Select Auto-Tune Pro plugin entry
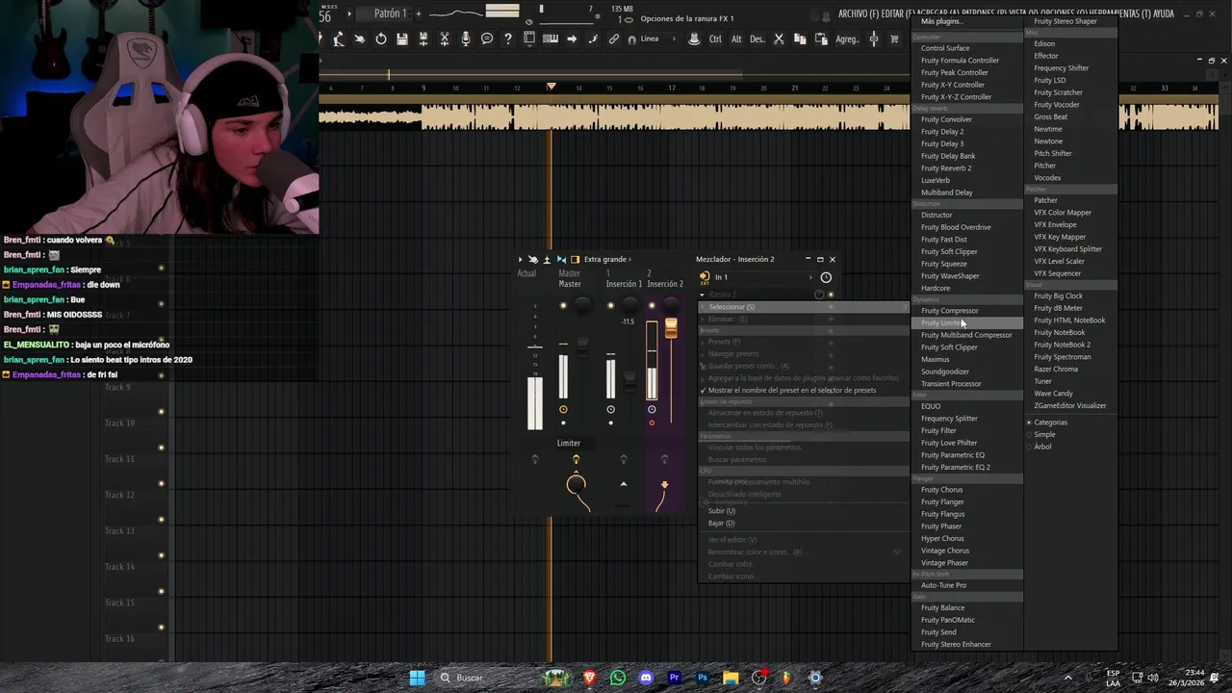Screen dimensions: 1232x693 click(x=943, y=585)
